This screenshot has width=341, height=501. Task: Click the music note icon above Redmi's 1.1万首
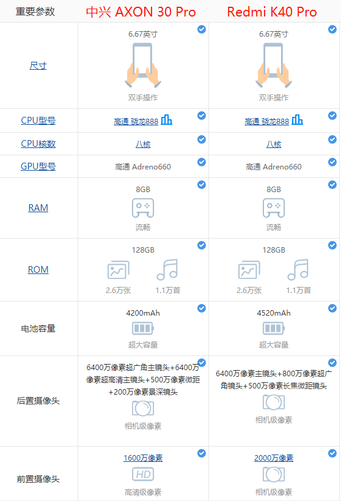[298, 270]
